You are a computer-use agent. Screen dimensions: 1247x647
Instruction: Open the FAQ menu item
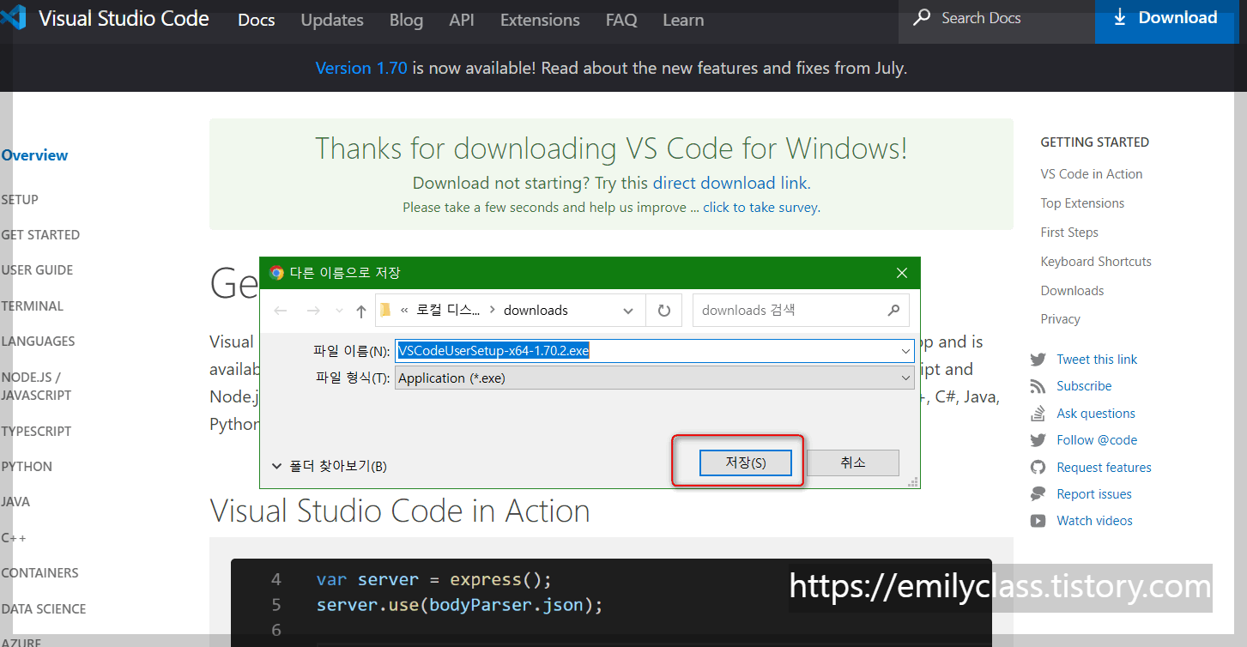621,20
